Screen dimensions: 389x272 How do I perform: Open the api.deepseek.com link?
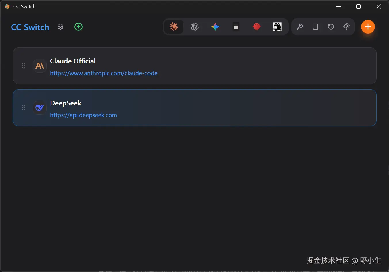[x=83, y=115]
